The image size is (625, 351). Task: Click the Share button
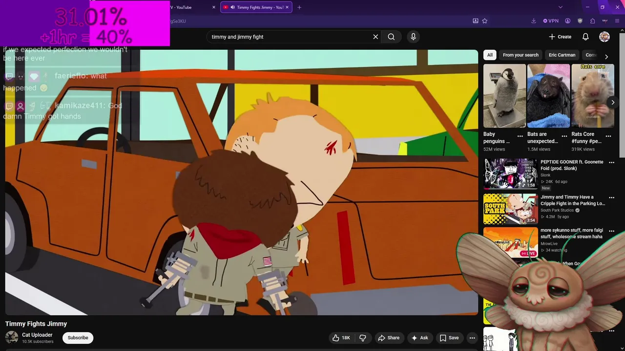(x=389, y=338)
